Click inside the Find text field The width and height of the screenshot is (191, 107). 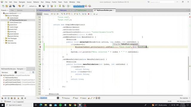click(x=48, y=98)
